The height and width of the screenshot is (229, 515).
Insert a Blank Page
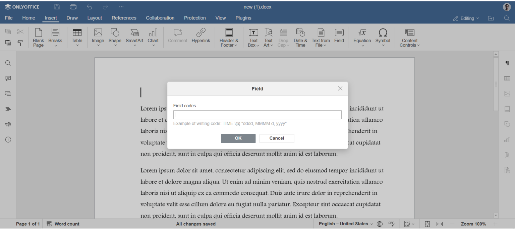pos(38,37)
